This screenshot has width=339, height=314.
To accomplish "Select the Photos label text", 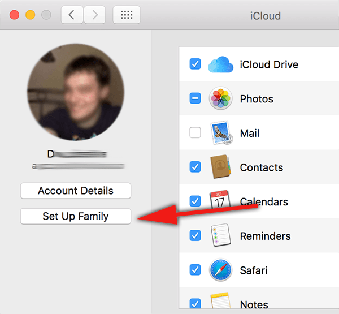I will pyautogui.click(x=257, y=99).
